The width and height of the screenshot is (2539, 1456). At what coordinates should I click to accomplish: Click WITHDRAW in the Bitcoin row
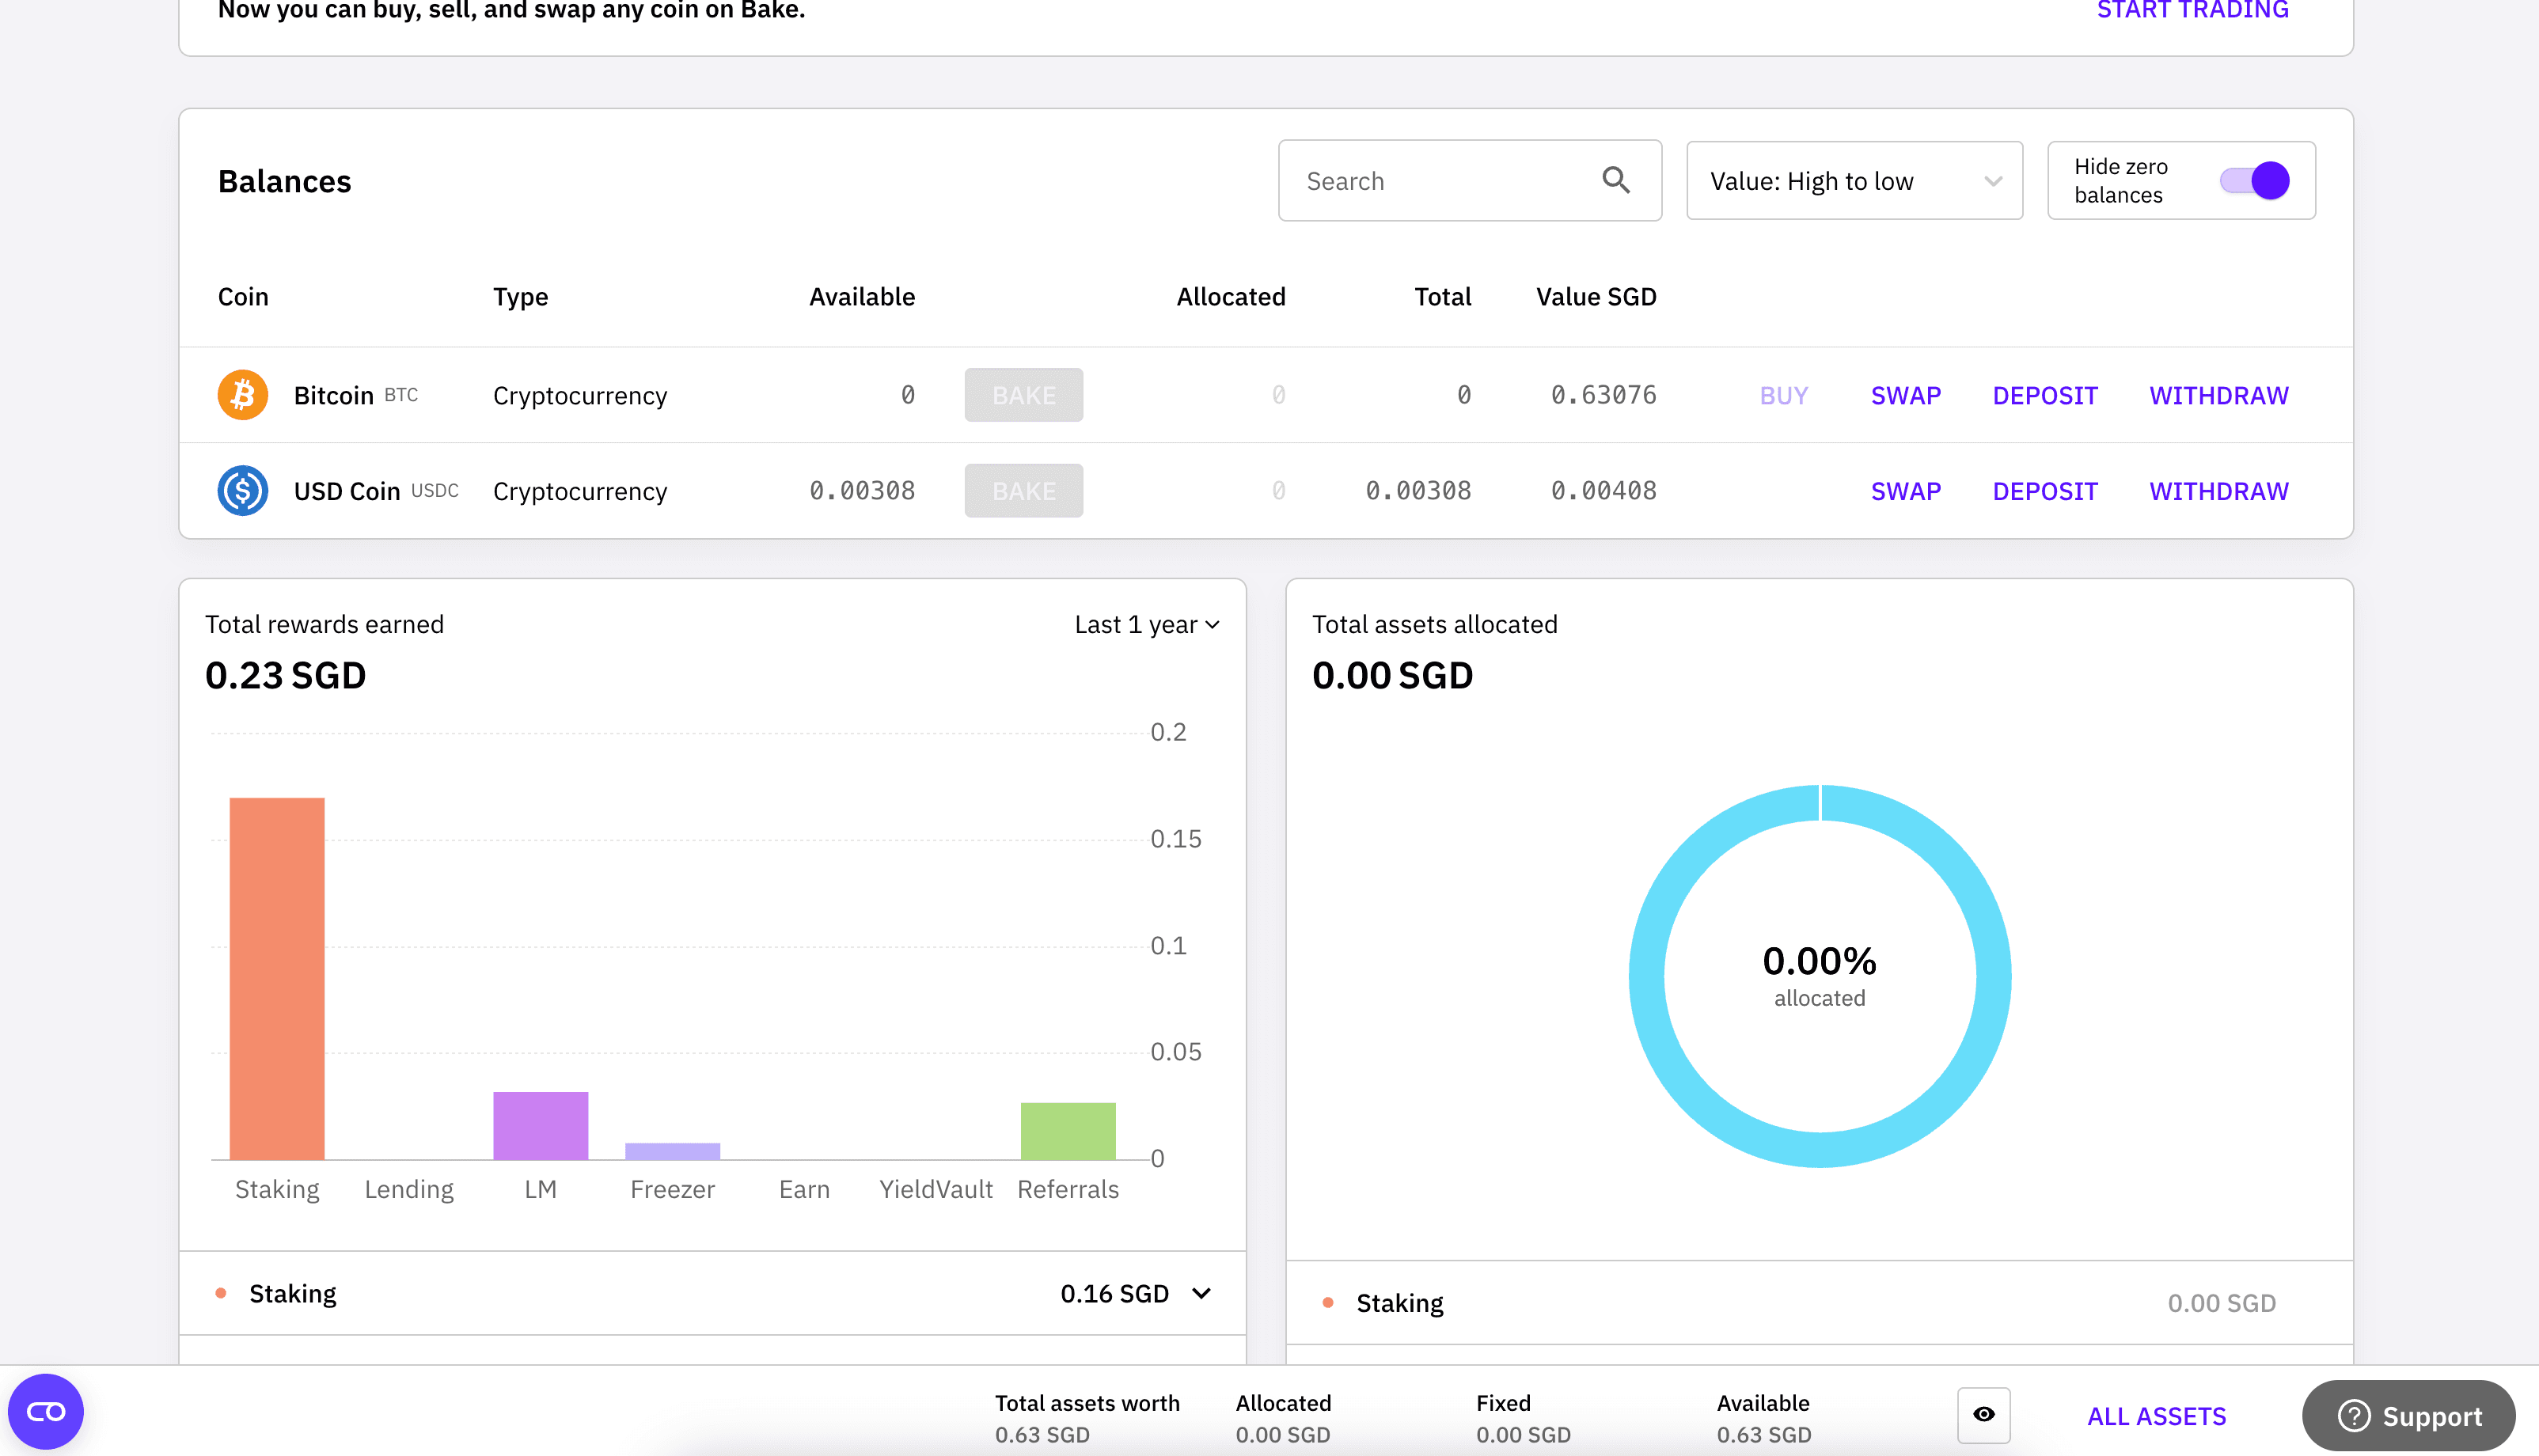(x=2219, y=396)
